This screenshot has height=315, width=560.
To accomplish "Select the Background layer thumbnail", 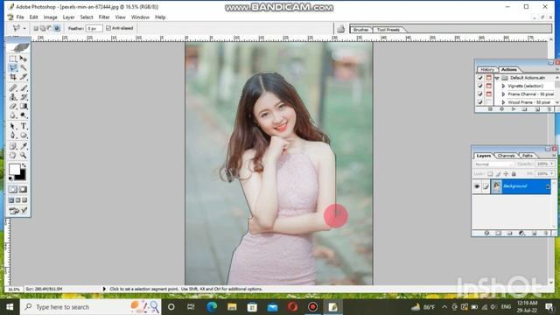I will pos(496,186).
